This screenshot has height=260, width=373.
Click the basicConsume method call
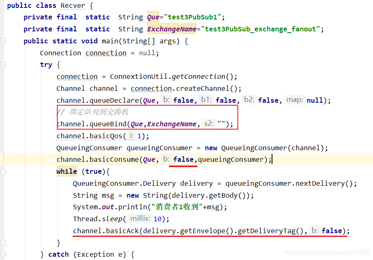[114, 160]
